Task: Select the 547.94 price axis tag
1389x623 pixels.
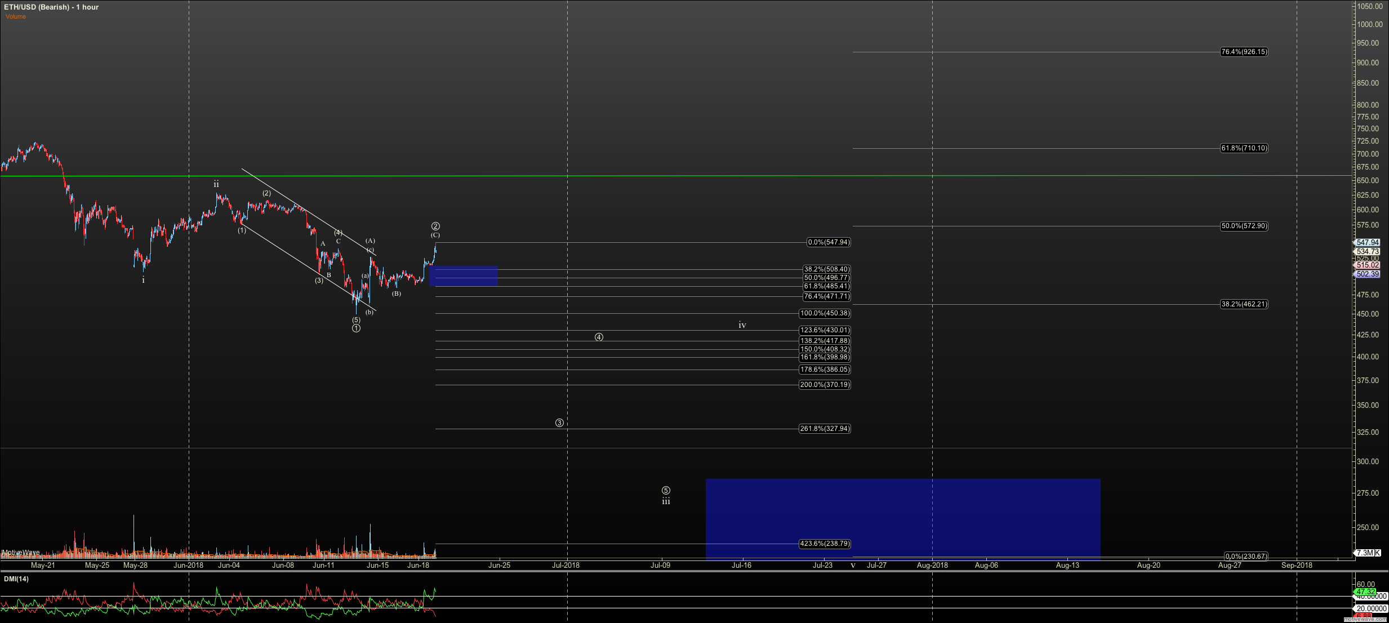Action: tap(1368, 243)
